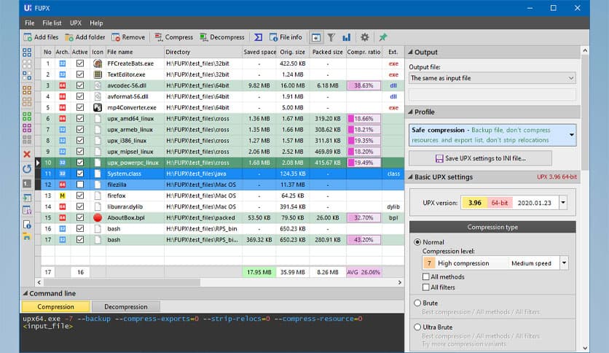Click the mp4Converter.exe file icon
The height and width of the screenshot is (353, 609).
tap(98, 108)
